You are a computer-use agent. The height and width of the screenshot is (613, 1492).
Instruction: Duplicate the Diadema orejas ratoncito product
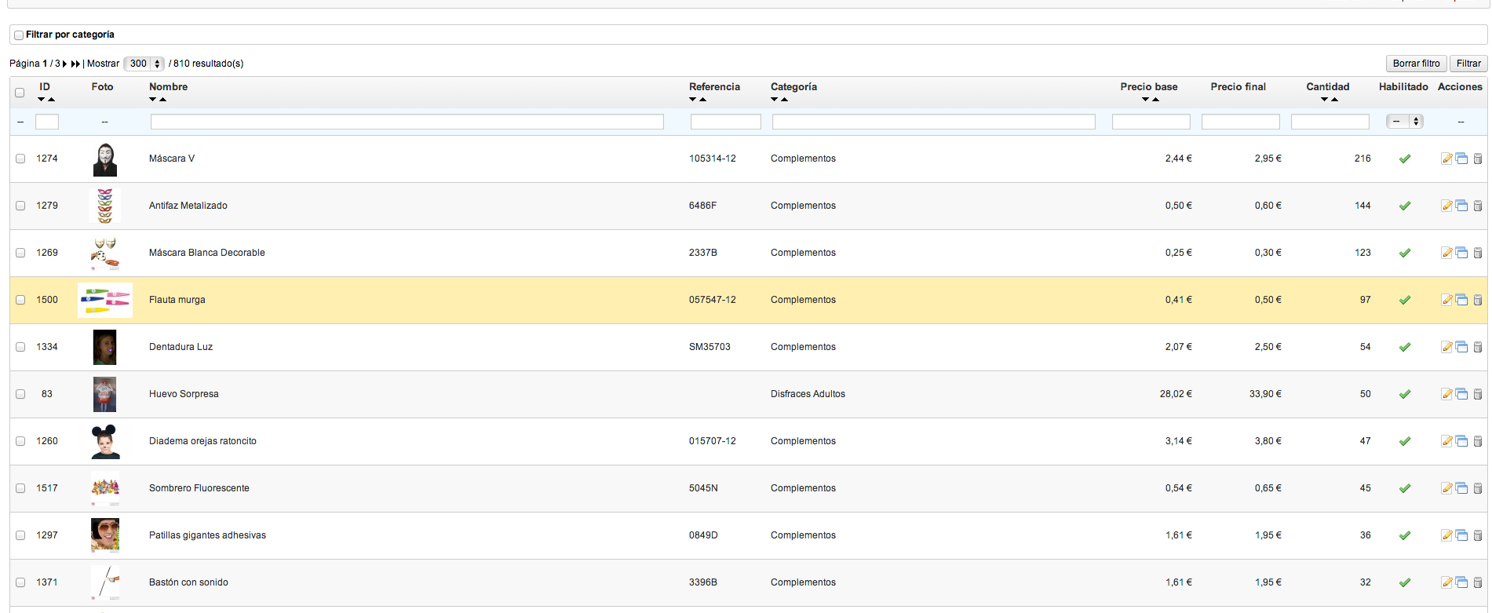(1461, 441)
